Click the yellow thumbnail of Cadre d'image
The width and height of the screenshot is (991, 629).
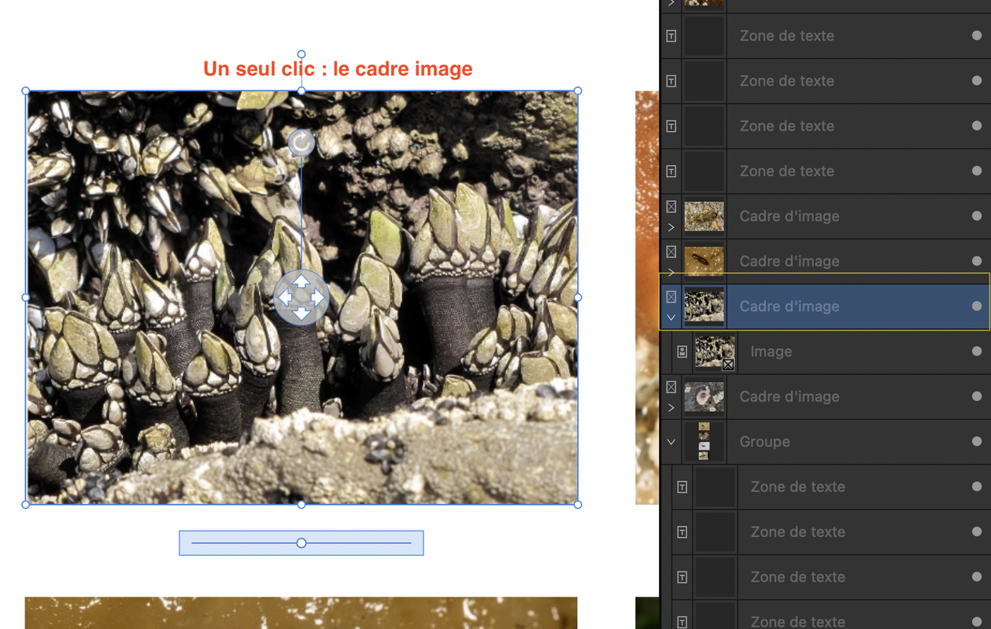704,261
